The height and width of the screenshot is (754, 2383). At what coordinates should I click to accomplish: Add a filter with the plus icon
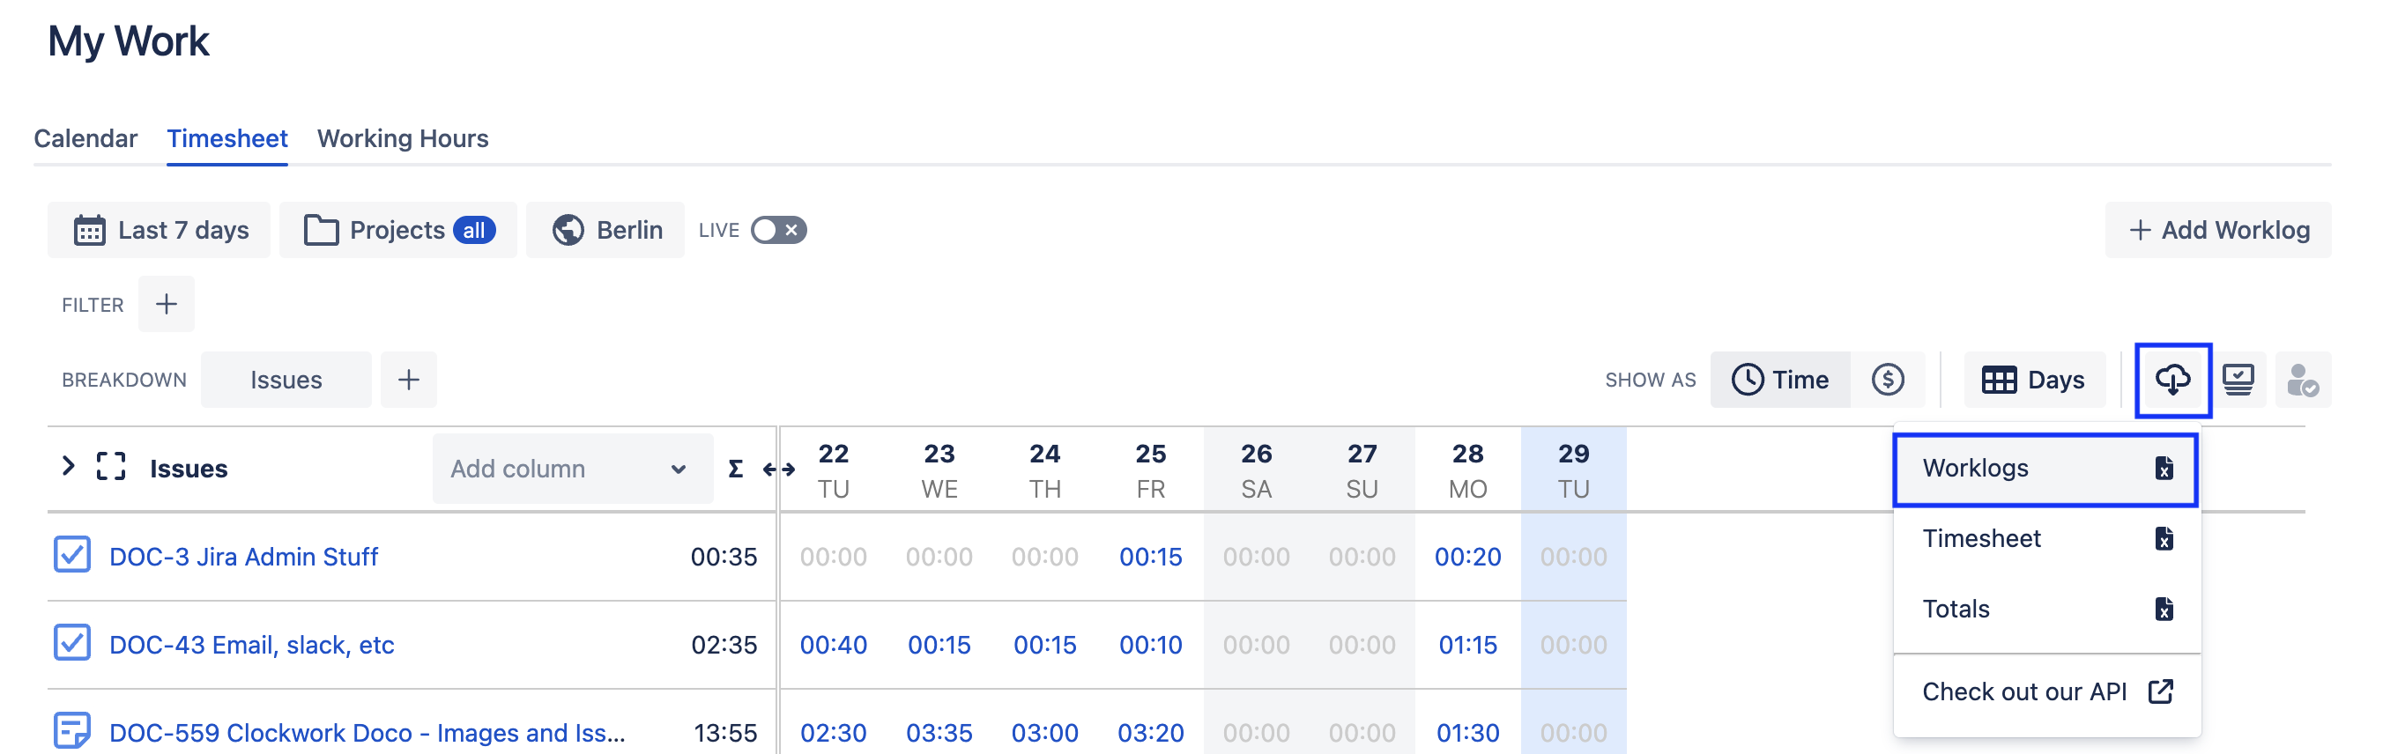point(167,305)
